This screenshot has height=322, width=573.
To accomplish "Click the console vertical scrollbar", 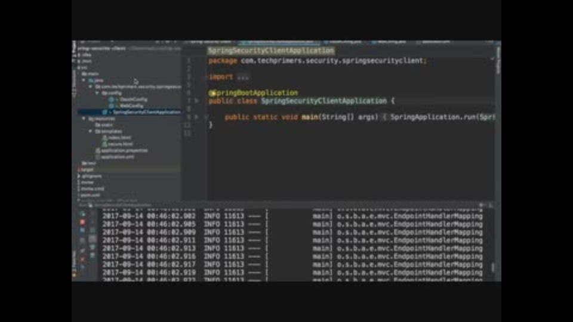I will (x=492, y=267).
